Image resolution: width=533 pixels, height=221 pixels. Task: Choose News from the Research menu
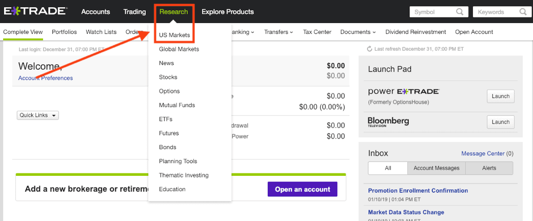(x=167, y=63)
